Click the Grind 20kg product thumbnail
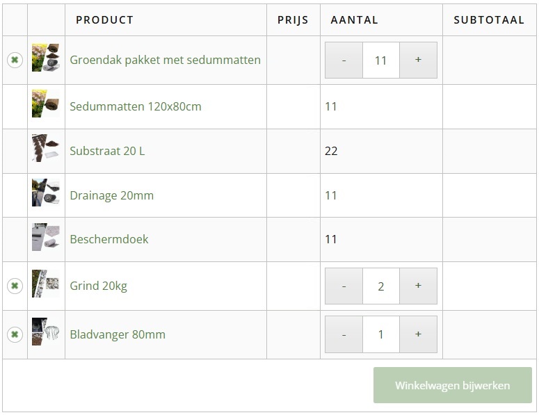The image size is (539, 415). tap(46, 285)
